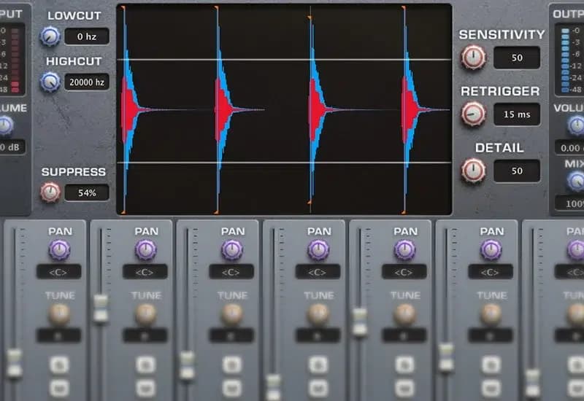Viewport: 584px width, 401px height.
Task: Click the SUPPRESS knob
Action: [50, 192]
